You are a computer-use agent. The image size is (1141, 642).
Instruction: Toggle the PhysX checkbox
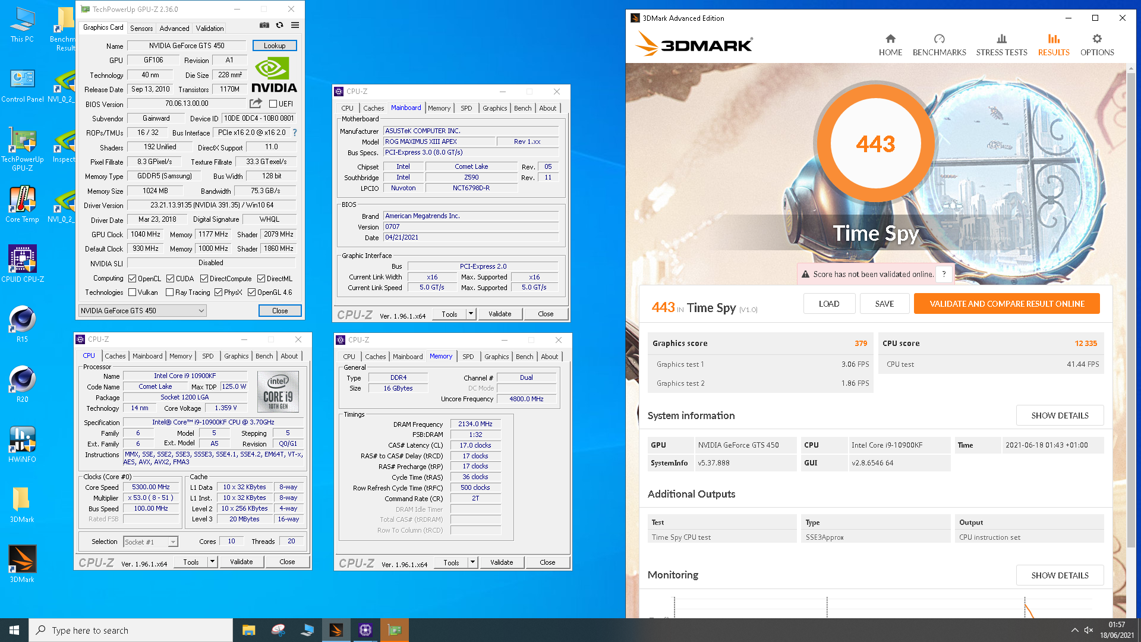(218, 292)
